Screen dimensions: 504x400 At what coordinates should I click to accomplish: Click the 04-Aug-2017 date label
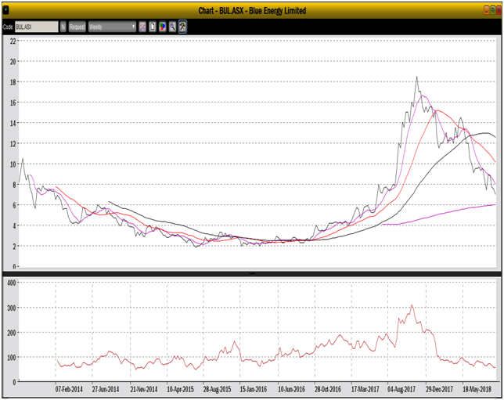401,389
